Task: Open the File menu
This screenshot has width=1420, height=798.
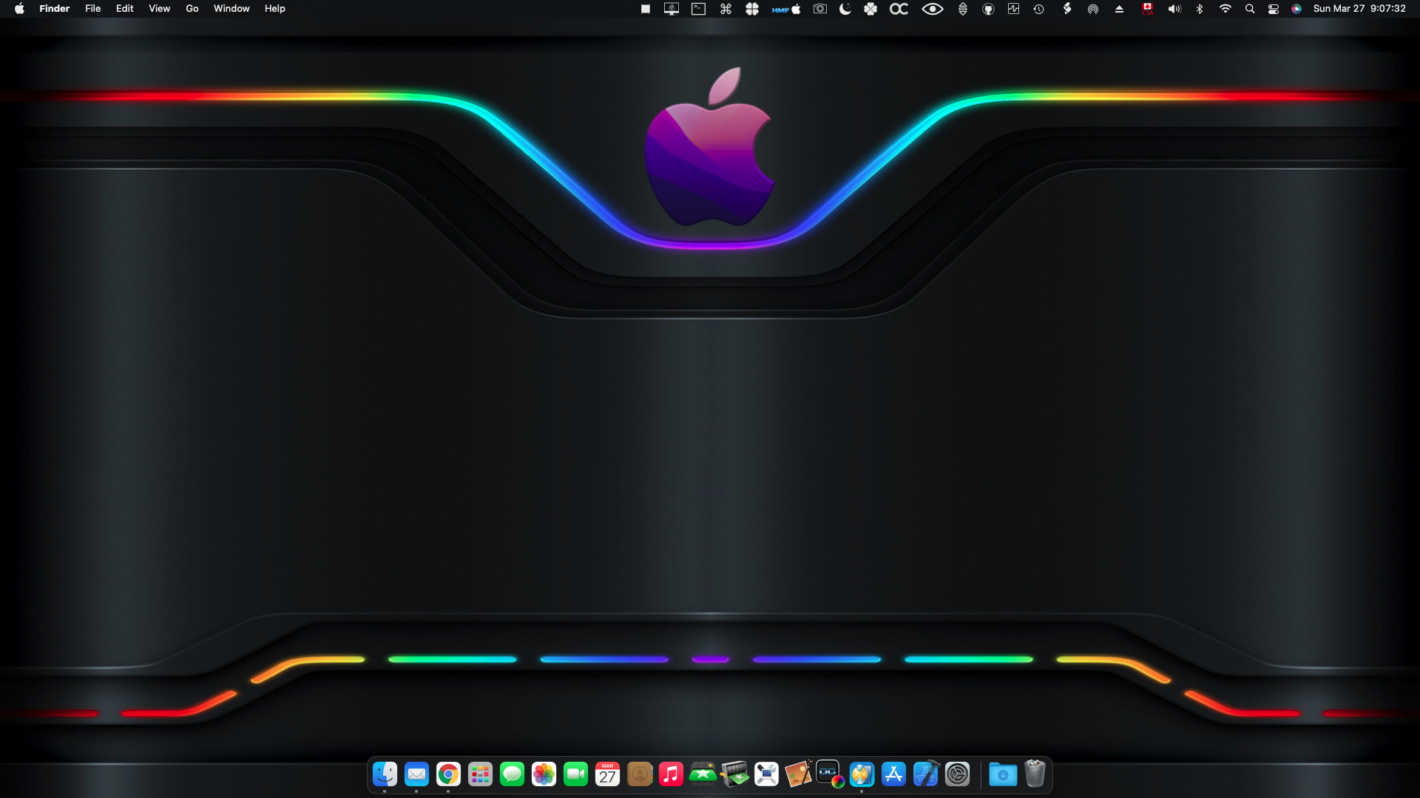Action: (92, 9)
